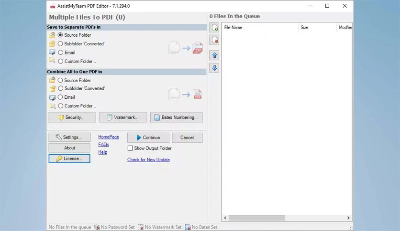Click folder icon beside separate PDFs Custom Folder
Screen dimensions: 400x231
[52, 61]
